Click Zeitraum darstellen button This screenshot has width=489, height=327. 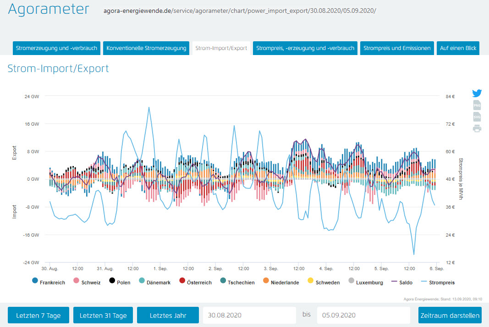click(450, 316)
